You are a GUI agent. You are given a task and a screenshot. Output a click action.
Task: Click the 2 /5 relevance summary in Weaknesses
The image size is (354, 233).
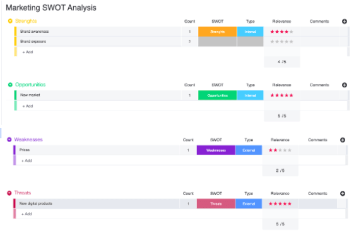tap(280, 170)
